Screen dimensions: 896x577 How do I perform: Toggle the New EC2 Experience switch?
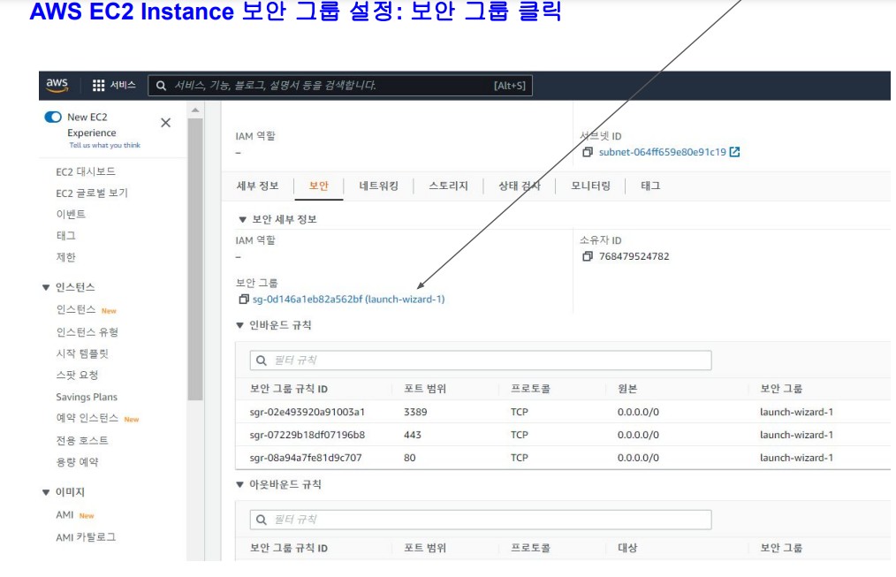[x=53, y=118]
